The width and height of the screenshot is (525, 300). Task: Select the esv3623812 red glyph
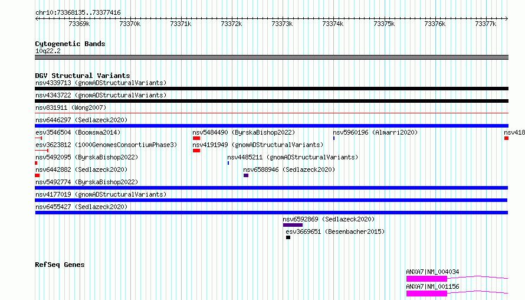pyautogui.click(x=42, y=151)
